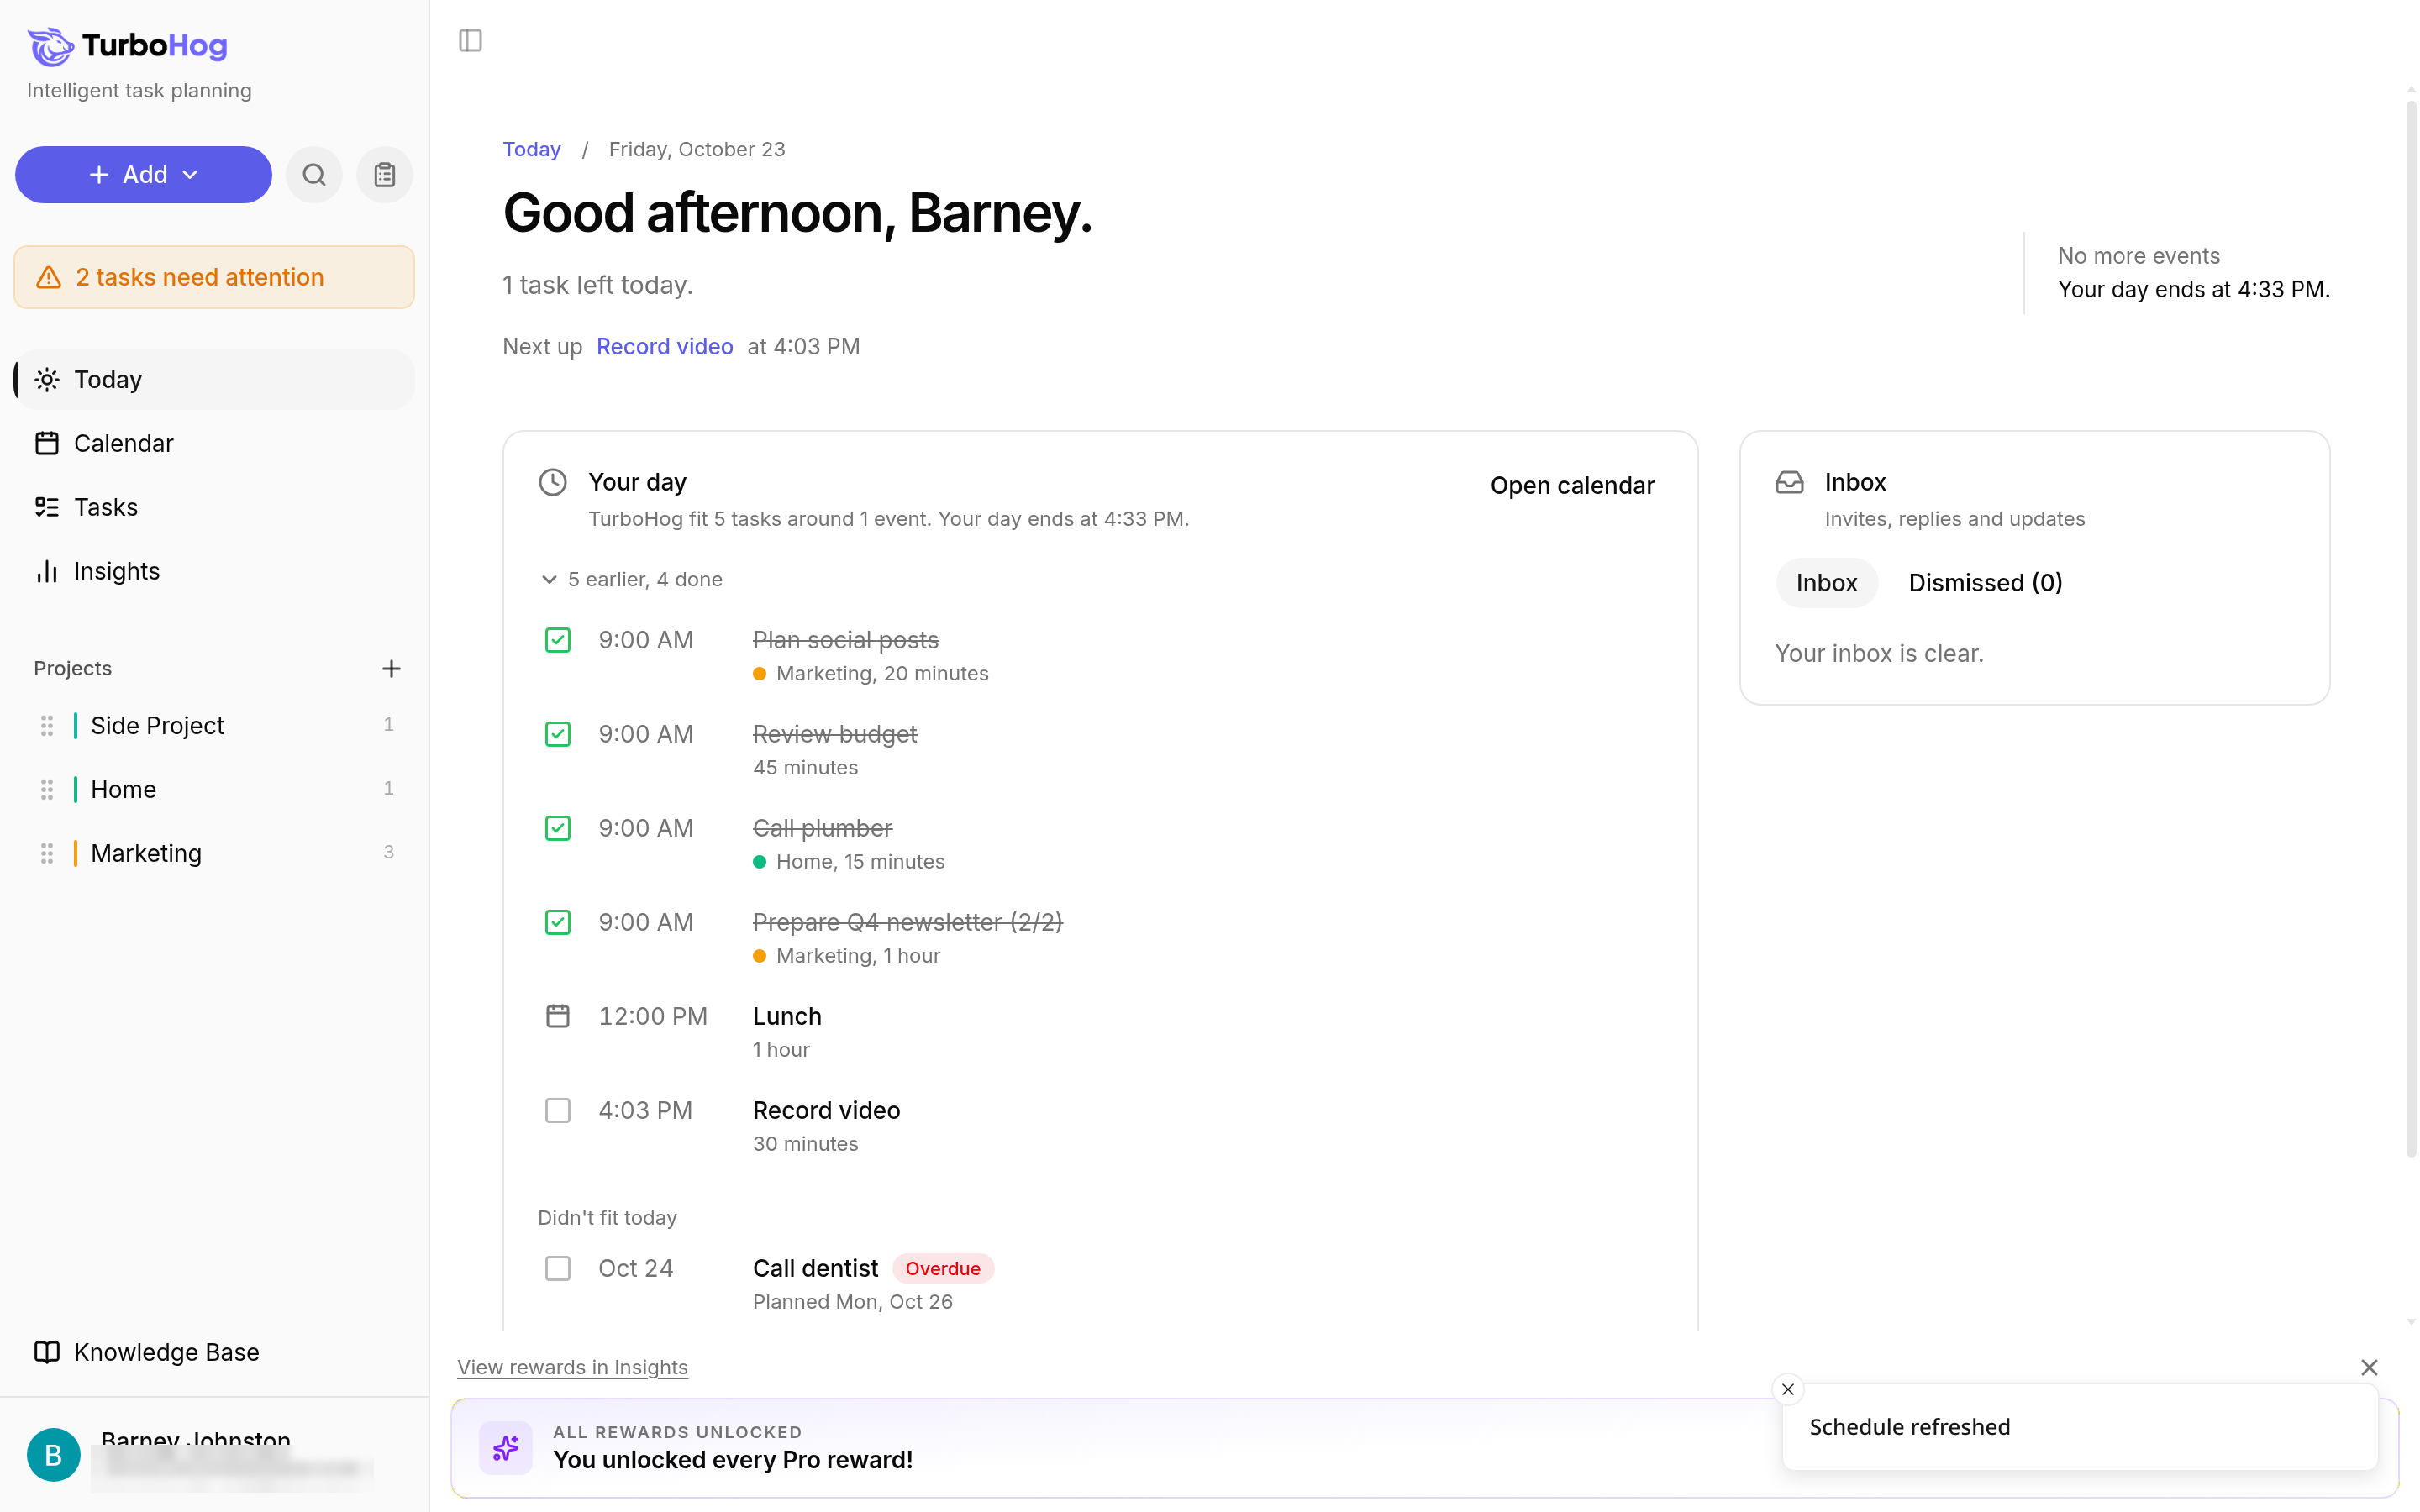Open Tasks in sidebar
Screen dimensions: 2420x1512
[x=214, y=507]
